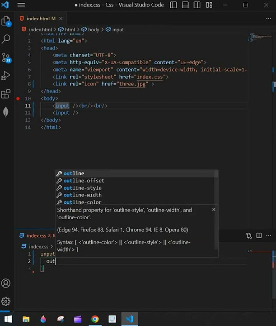The image size is (276, 326).
Task: Open the Extensions view
Action: tap(6, 94)
